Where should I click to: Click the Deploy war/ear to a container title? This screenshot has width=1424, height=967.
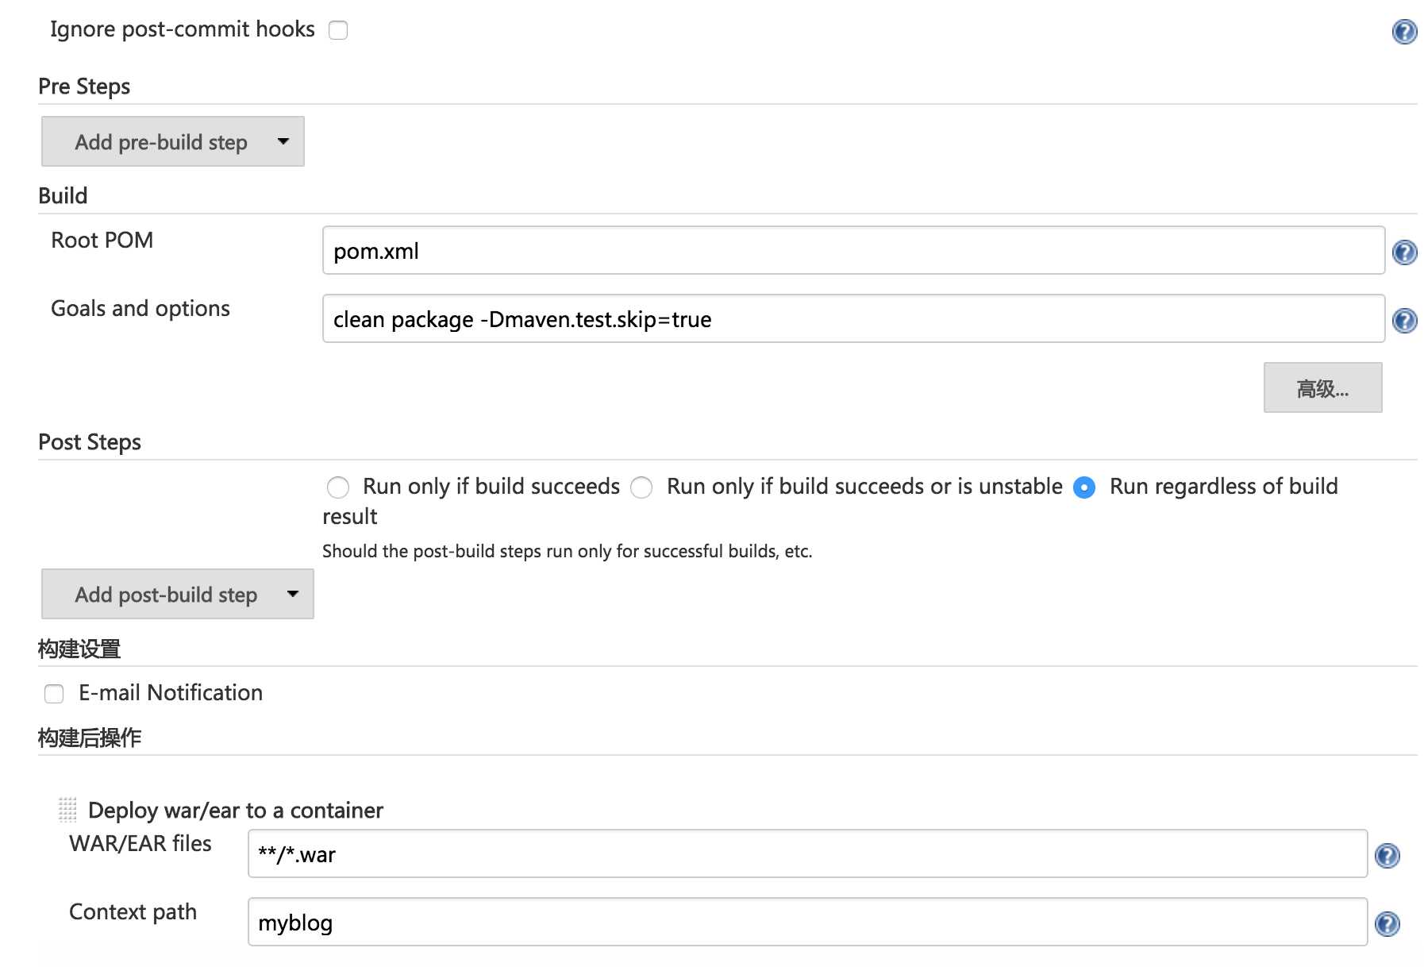(236, 810)
